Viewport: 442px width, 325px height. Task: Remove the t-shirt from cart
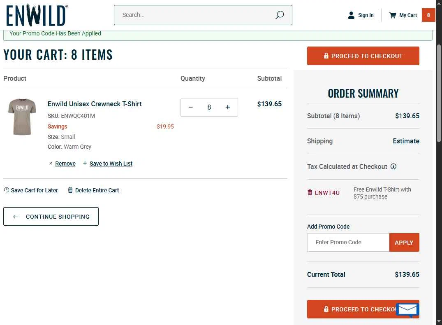pyautogui.click(x=65, y=164)
